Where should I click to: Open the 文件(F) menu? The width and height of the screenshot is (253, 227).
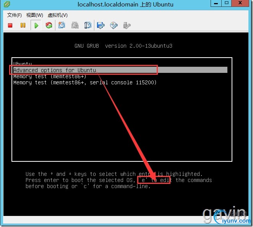click(x=15, y=15)
